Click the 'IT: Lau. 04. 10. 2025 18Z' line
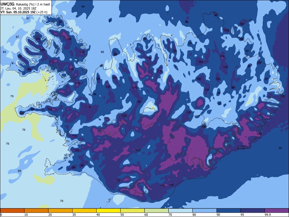The image size is (289, 217). coord(18,8)
